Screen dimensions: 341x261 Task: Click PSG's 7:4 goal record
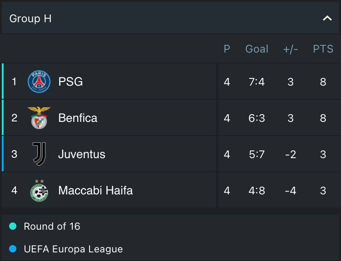[x=257, y=82]
